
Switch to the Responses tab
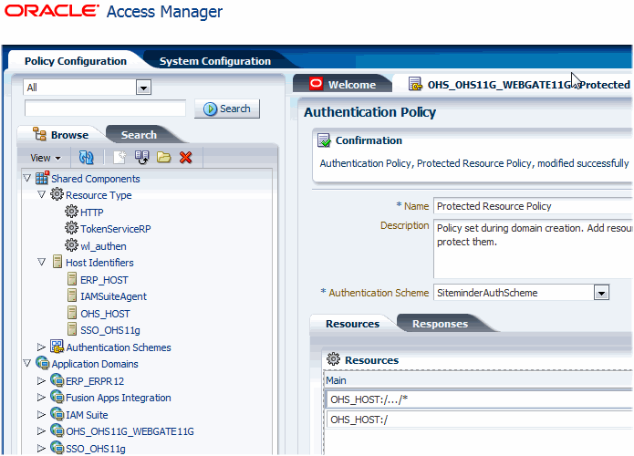(x=440, y=324)
